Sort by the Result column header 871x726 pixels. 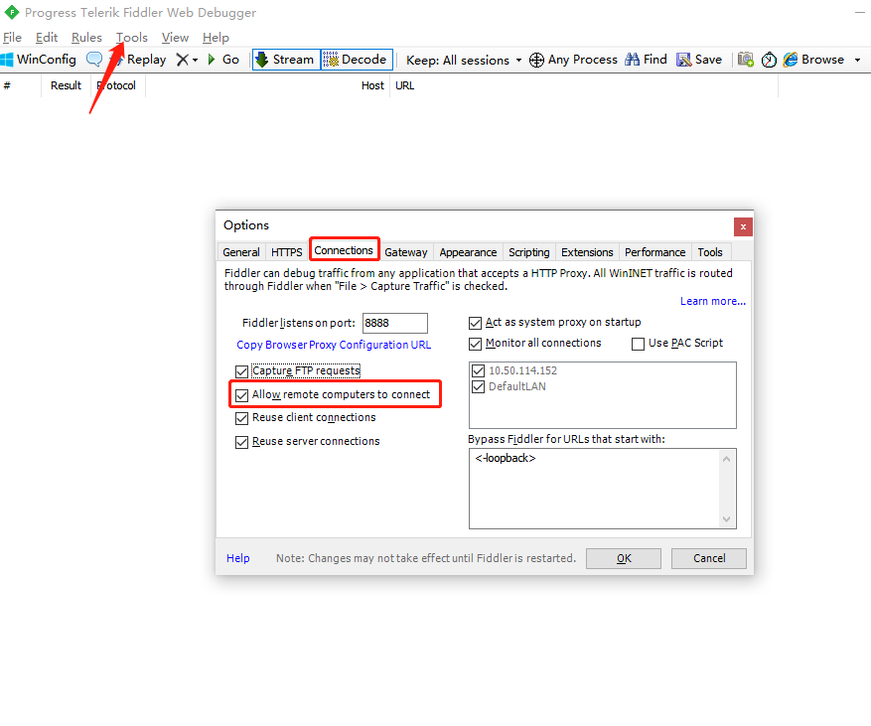66,85
